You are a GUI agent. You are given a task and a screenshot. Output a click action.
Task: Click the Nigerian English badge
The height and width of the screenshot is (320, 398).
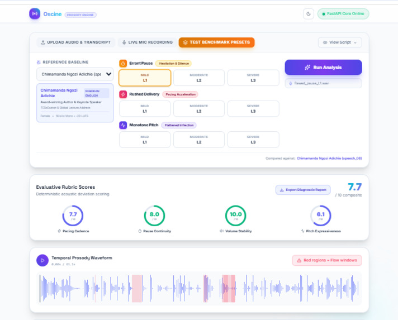click(96, 93)
